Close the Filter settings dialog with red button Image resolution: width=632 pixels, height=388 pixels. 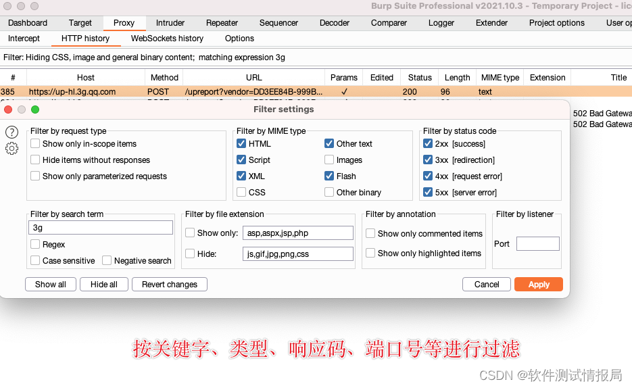click(8, 110)
